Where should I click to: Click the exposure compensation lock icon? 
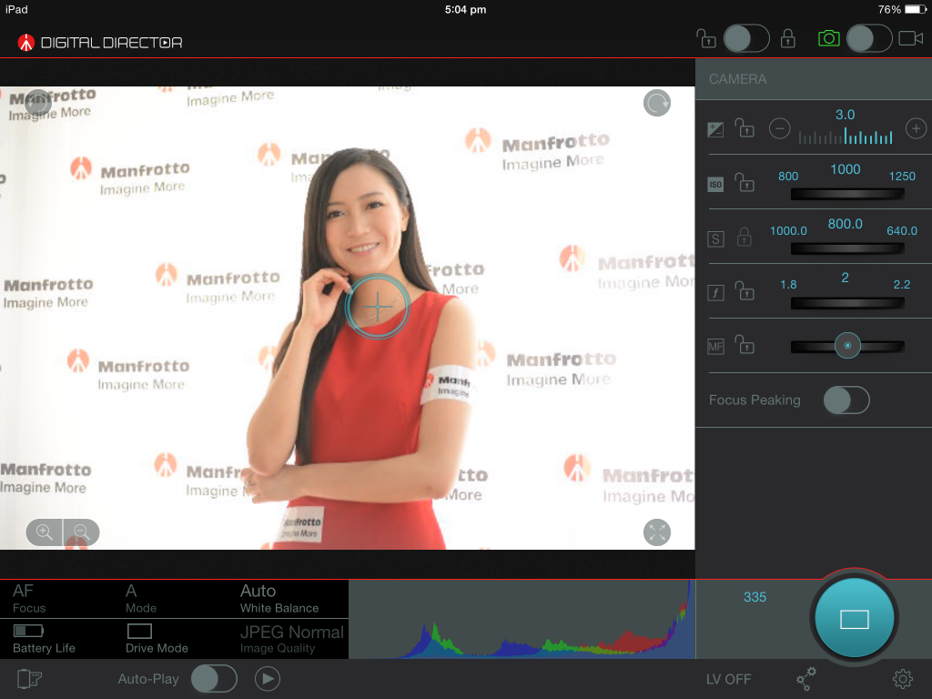click(745, 128)
